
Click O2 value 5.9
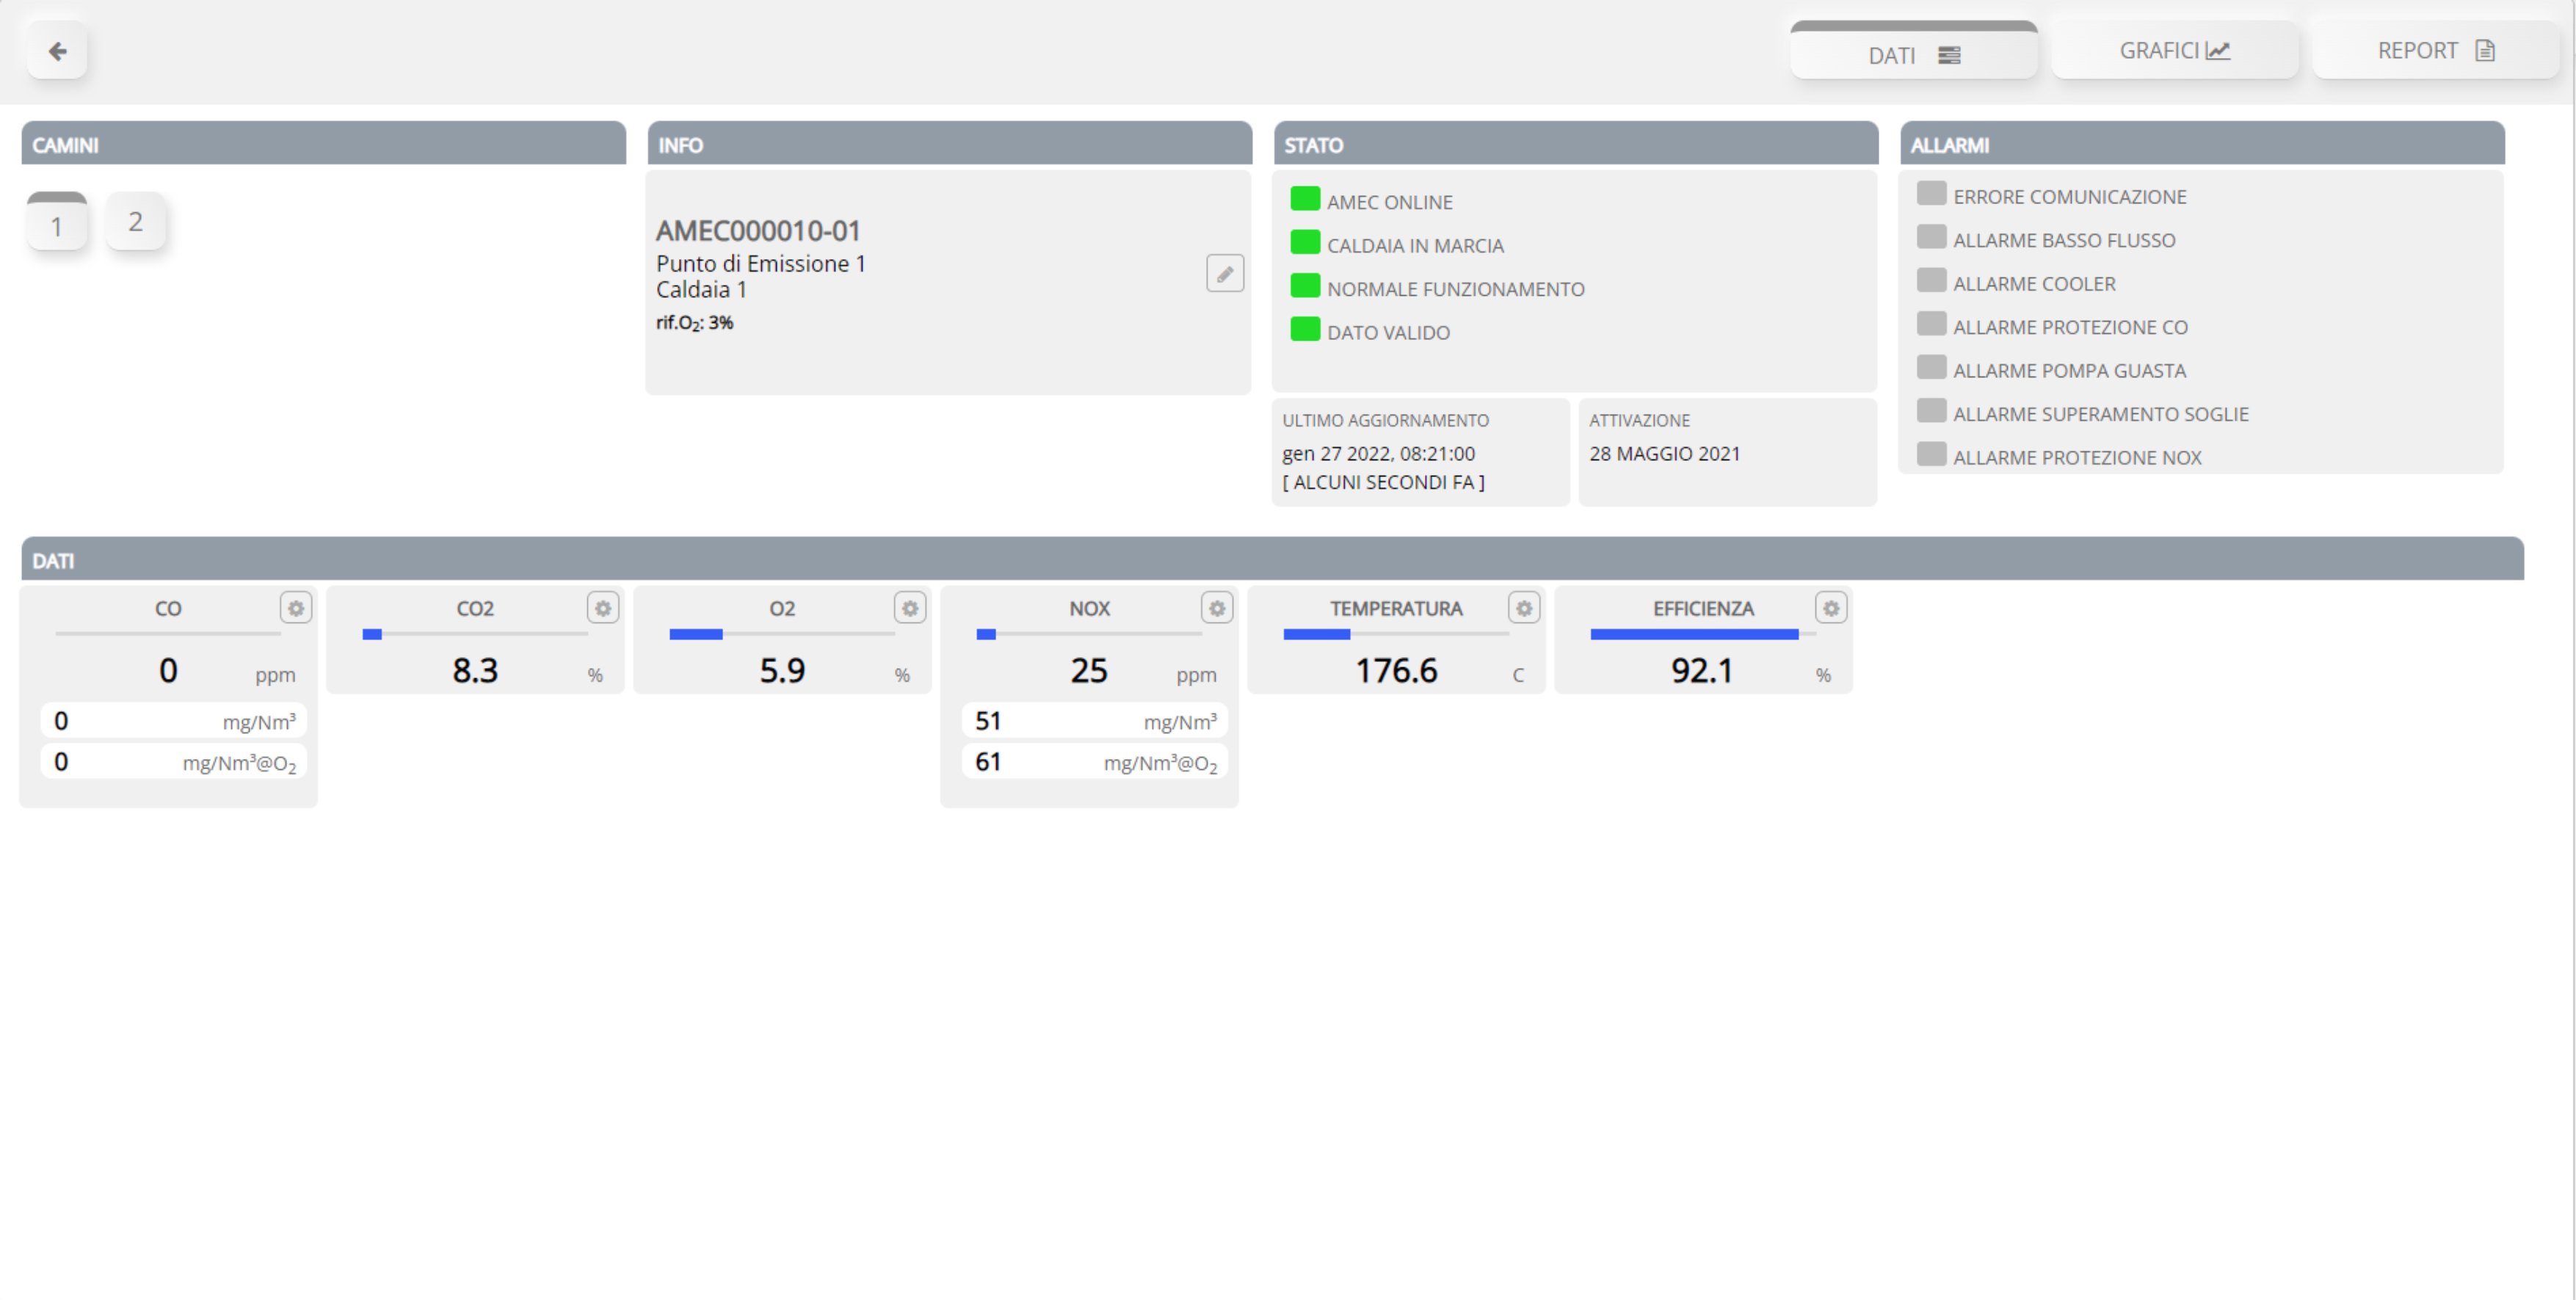coord(782,670)
